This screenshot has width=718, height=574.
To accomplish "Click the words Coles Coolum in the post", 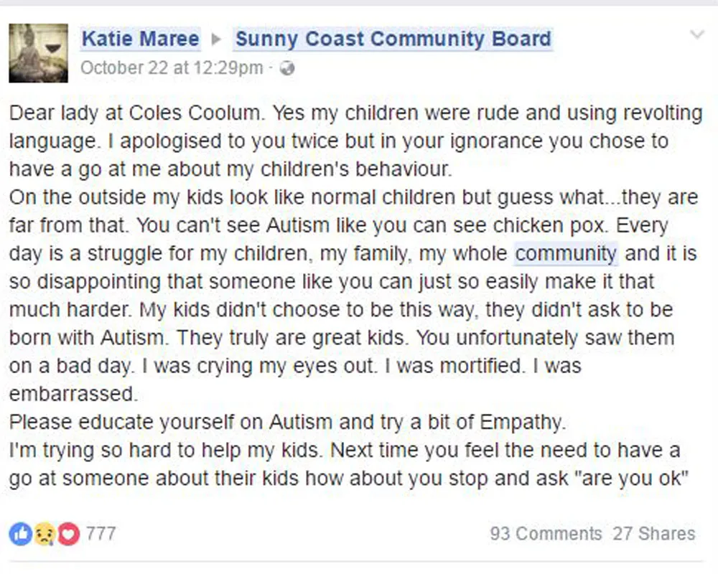I will 194,113.
